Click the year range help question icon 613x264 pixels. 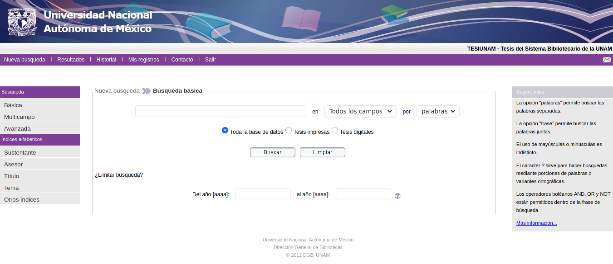click(x=397, y=196)
